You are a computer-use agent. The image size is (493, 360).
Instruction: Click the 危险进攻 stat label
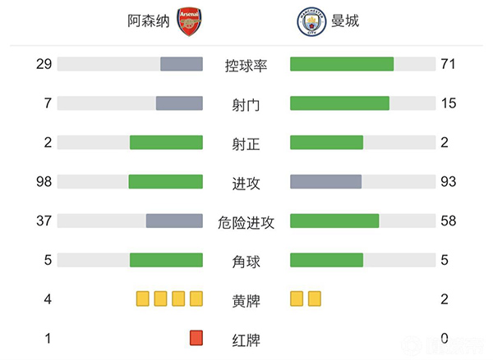[246, 222]
